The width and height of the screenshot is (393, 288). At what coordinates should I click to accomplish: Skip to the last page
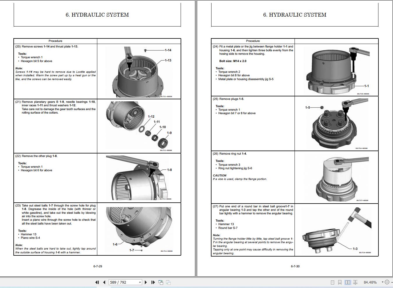click(153, 282)
